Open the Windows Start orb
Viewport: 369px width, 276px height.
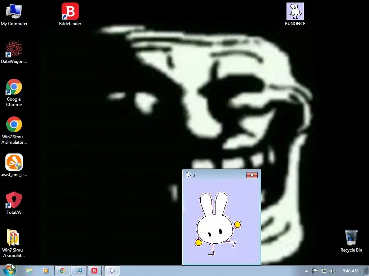pos(9,270)
